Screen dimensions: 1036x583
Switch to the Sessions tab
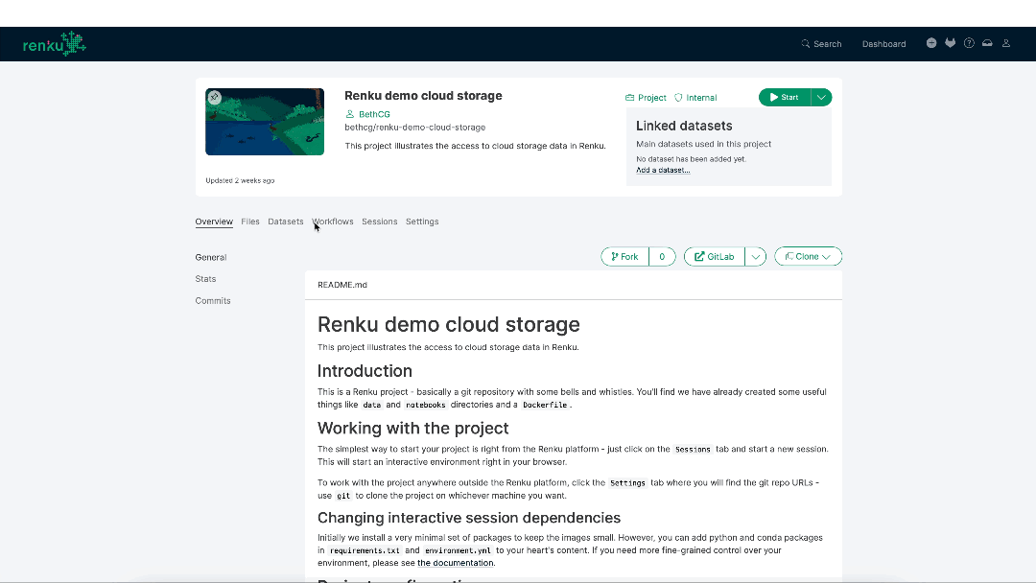click(379, 222)
